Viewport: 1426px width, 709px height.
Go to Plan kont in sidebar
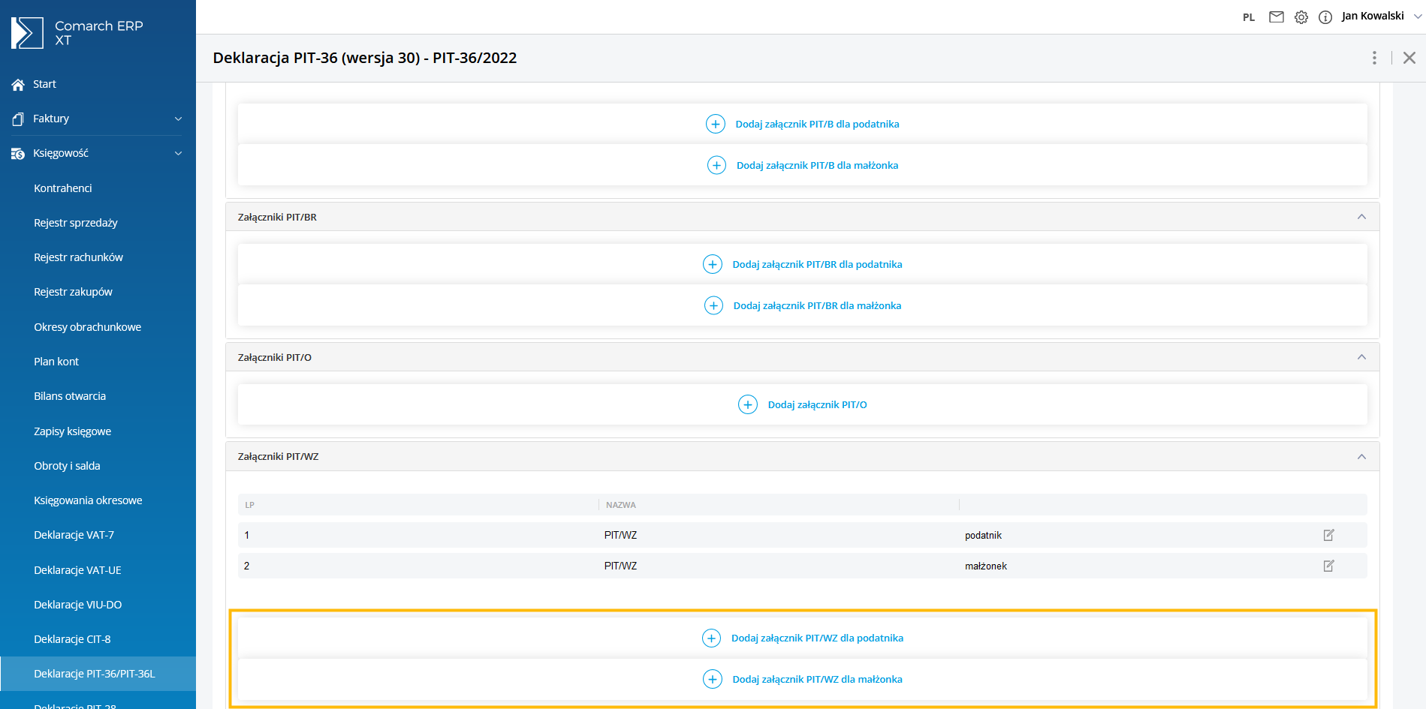(x=56, y=362)
